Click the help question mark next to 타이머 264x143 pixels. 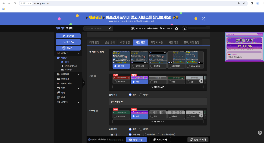point(97,111)
